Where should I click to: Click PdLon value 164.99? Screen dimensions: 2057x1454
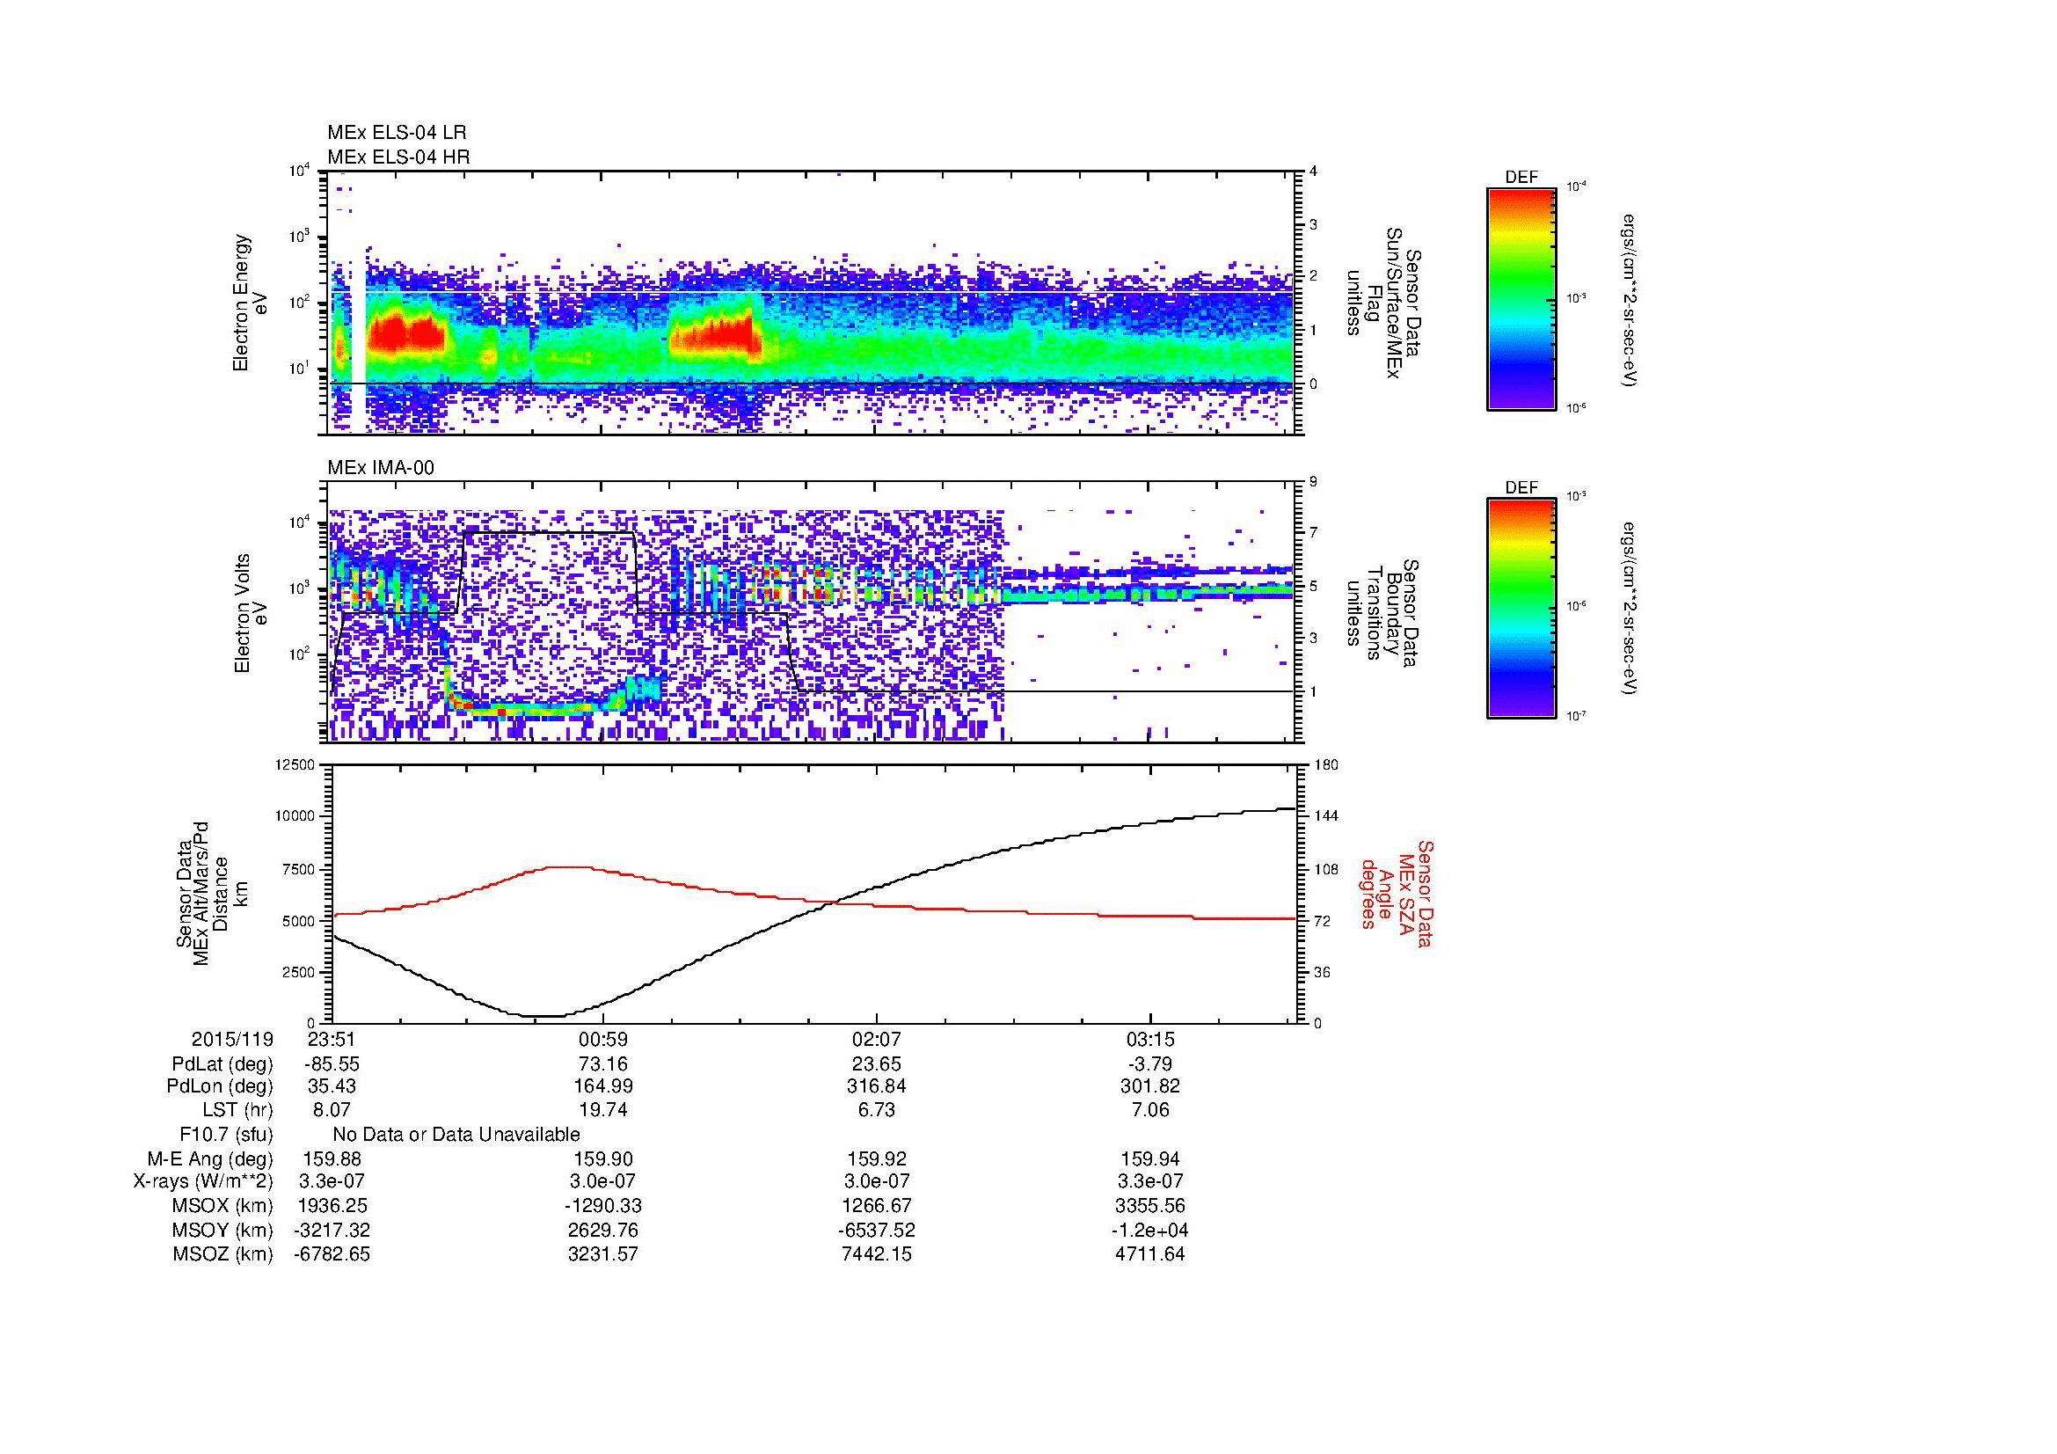click(603, 1086)
